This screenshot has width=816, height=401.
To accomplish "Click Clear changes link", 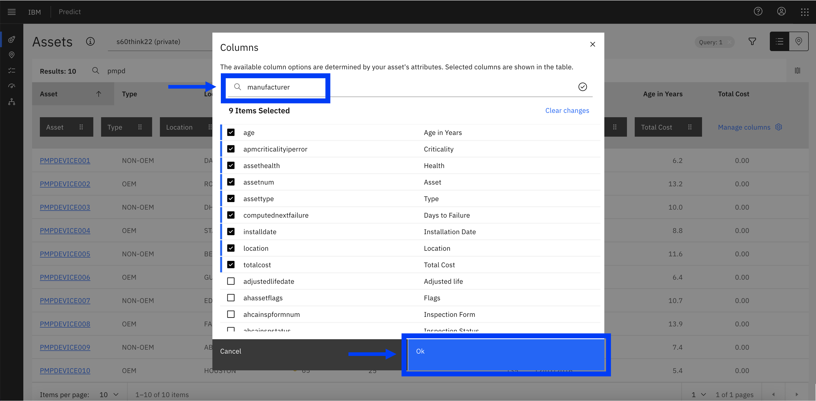I will tap(567, 110).
